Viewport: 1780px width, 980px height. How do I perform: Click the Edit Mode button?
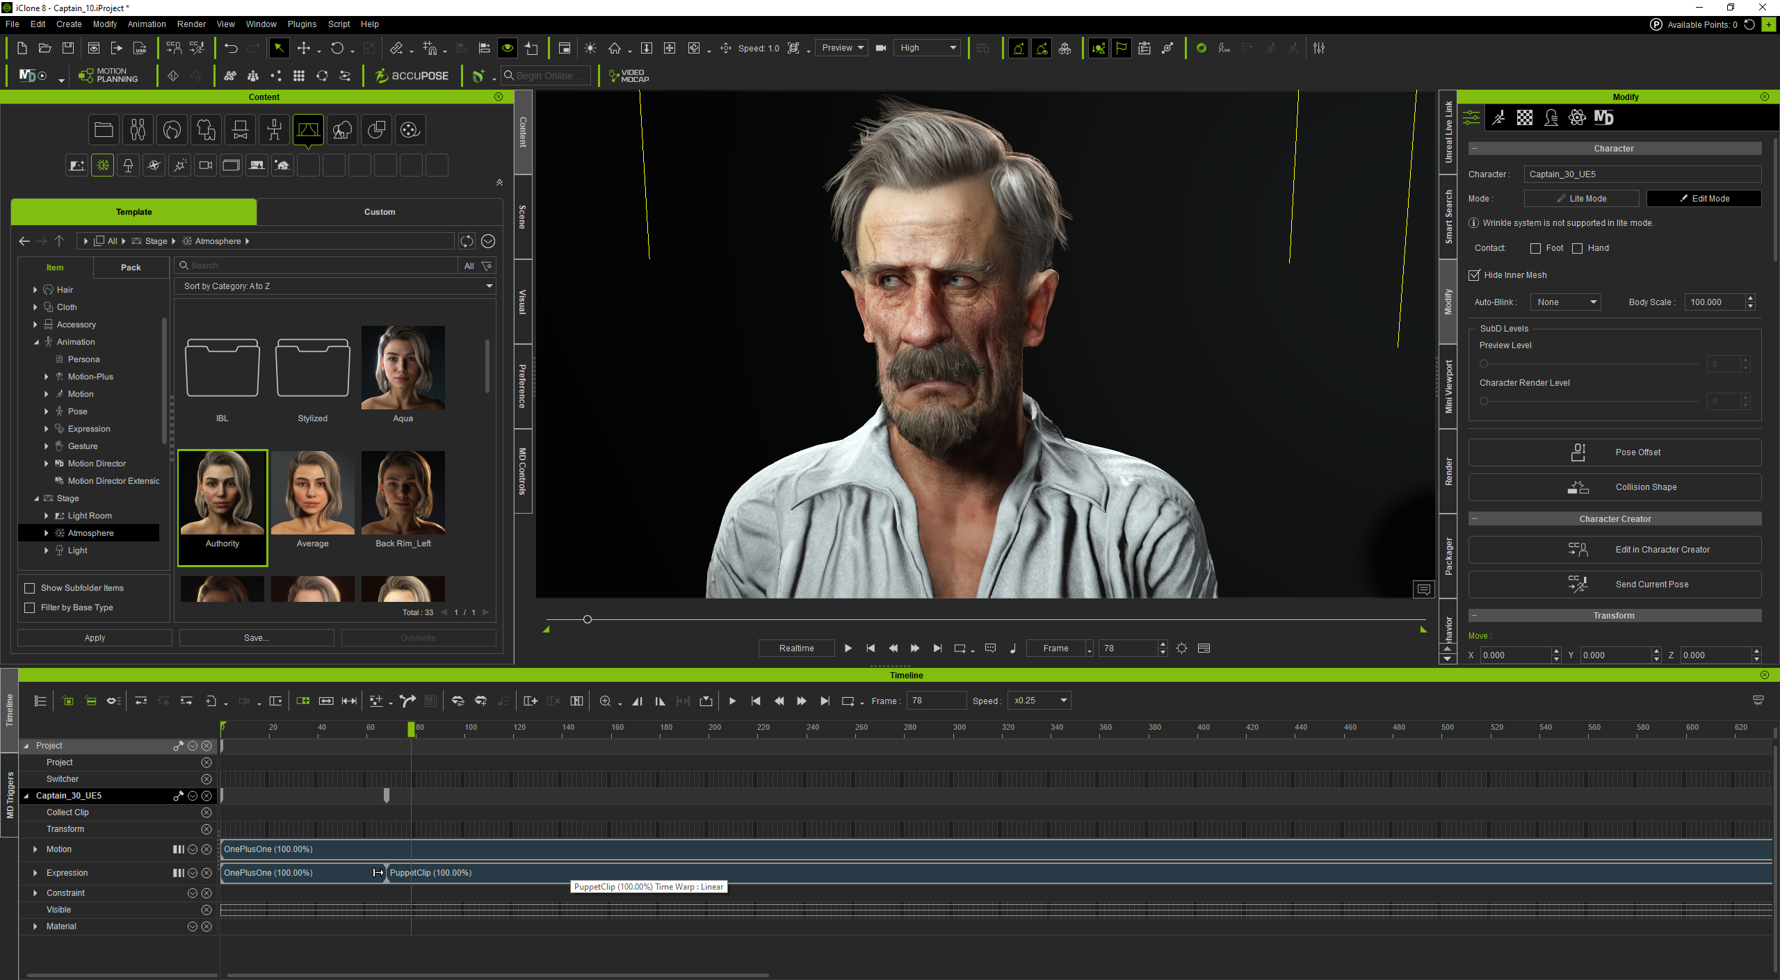point(1704,198)
